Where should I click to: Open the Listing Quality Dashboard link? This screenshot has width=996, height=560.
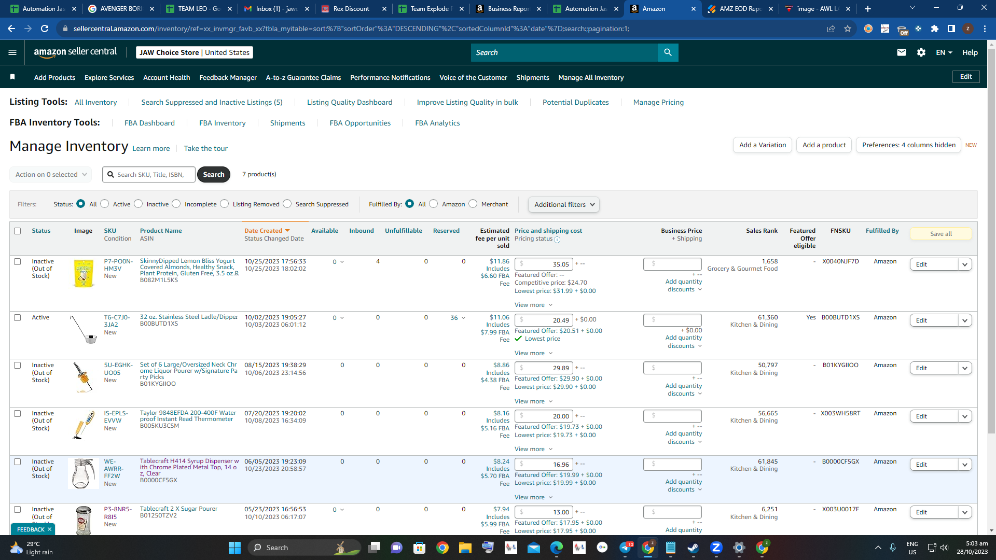pyautogui.click(x=350, y=102)
